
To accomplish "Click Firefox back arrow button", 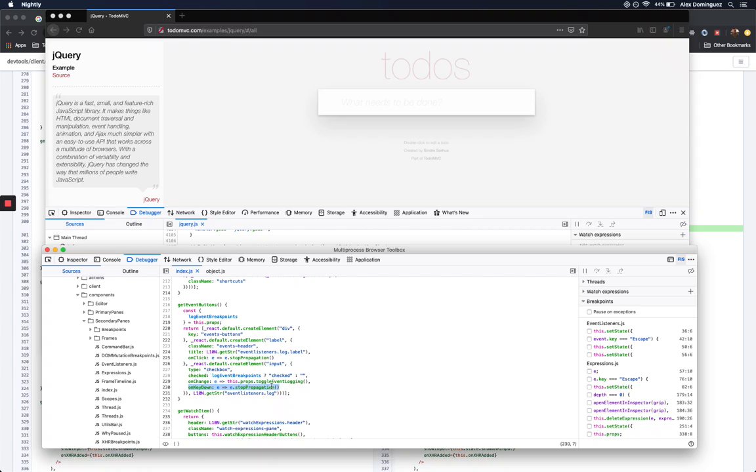I will pos(53,30).
